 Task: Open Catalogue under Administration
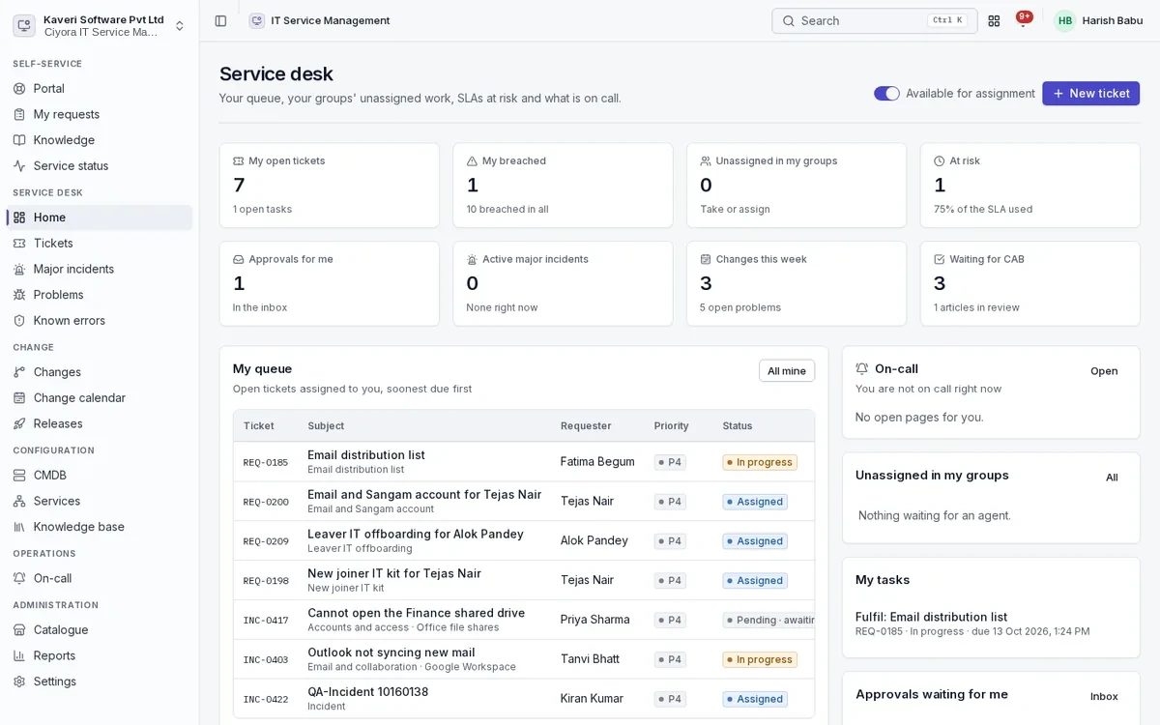[100, 629]
